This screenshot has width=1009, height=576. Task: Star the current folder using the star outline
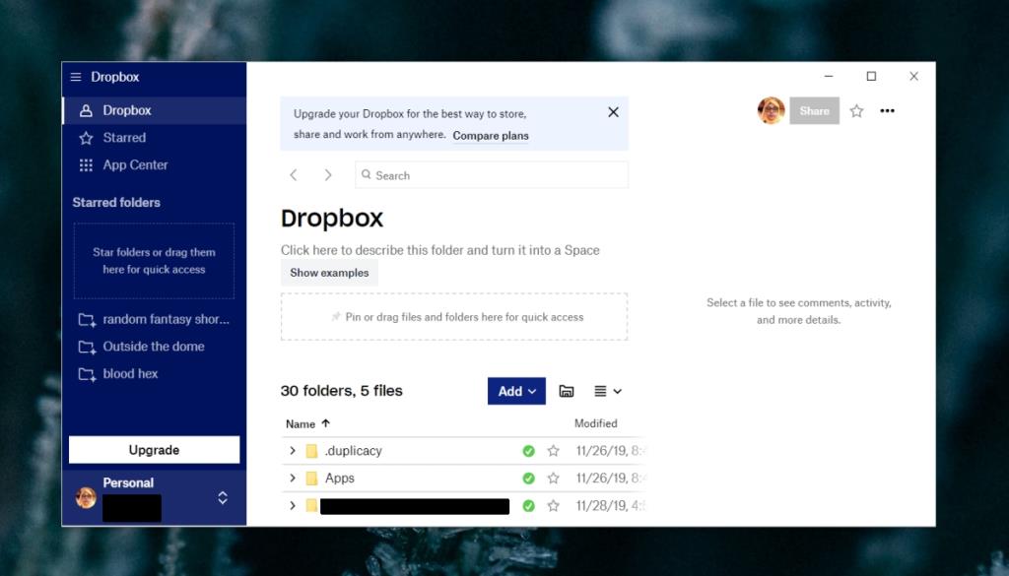pyautogui.click(x=856, y=111)
